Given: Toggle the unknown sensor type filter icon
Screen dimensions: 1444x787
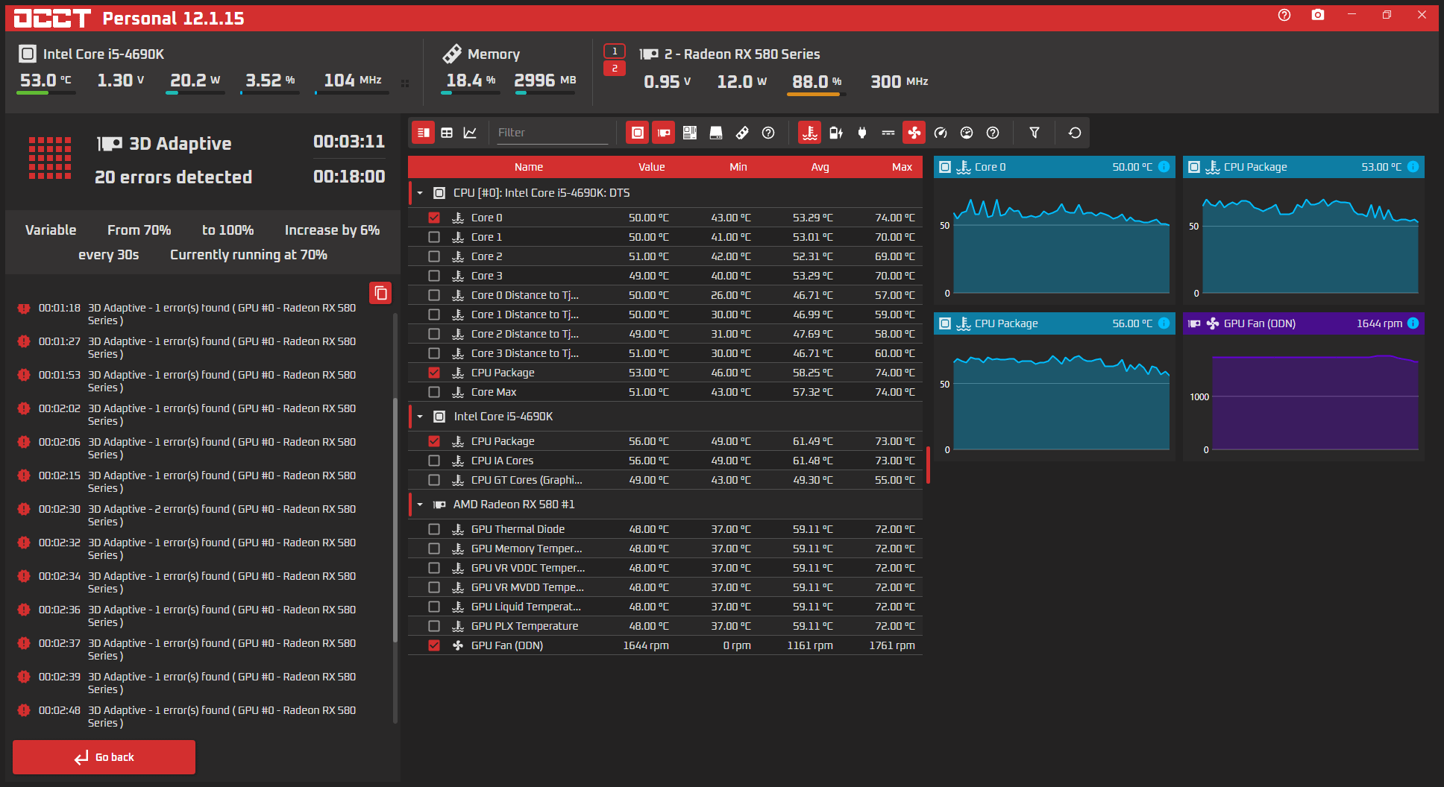Looking at the screenshot, I should 993,133.
